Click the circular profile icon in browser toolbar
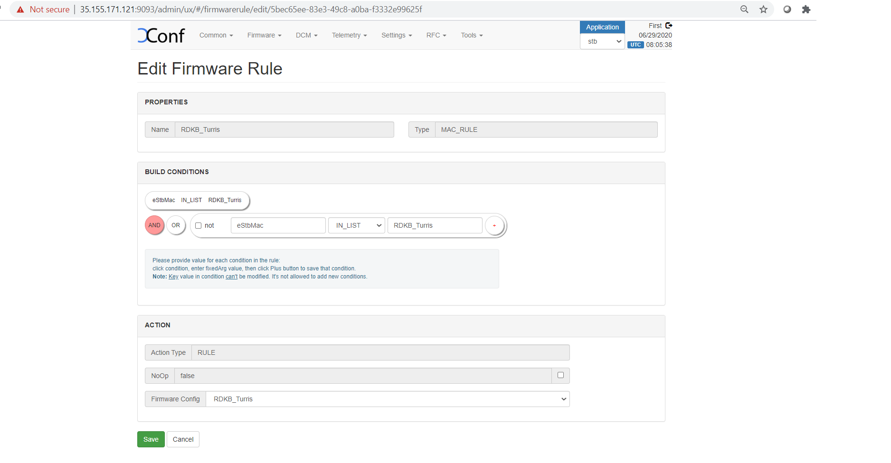This screenshot has height=463, width=891. coord(787,9)
